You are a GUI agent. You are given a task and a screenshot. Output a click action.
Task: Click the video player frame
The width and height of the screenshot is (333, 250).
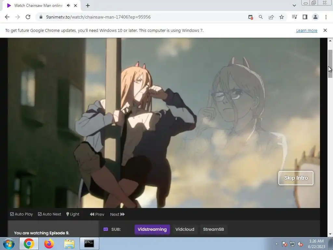pyautogui.click(x=164, y=123)
